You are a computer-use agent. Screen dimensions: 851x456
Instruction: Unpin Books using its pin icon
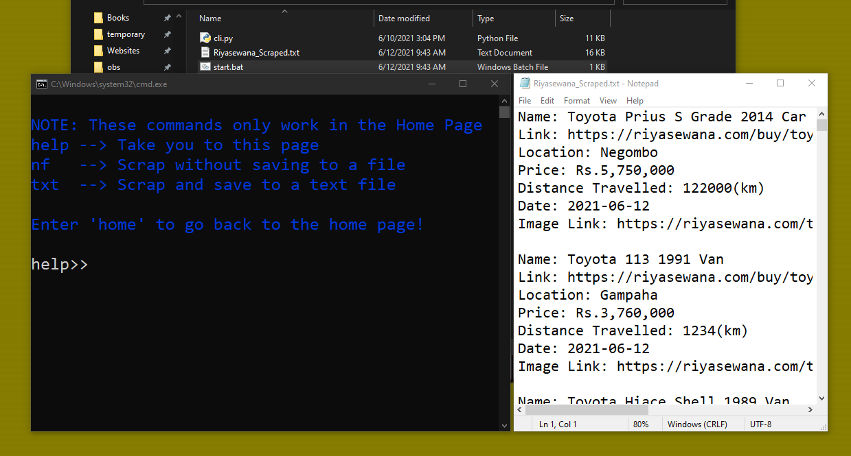coord(167,18)
